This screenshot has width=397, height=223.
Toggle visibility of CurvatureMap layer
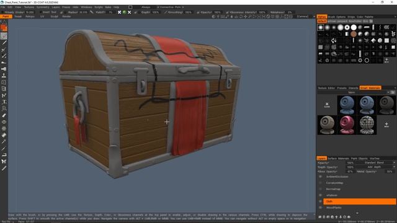(320, 183)
